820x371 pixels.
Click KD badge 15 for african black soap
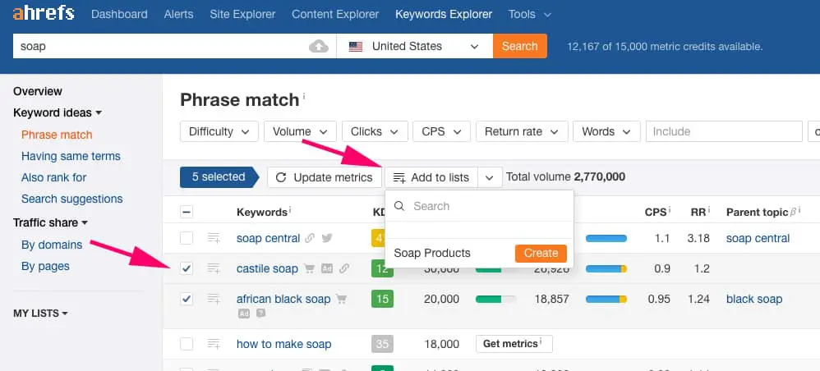[x=382, y=299]
